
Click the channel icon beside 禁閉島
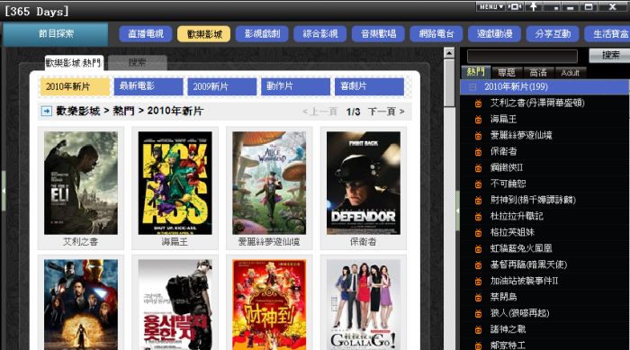[478, 297]
